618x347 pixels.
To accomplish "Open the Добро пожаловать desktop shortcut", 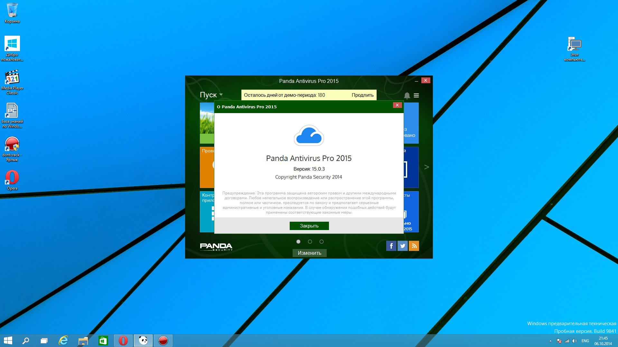I will (12, 48).
